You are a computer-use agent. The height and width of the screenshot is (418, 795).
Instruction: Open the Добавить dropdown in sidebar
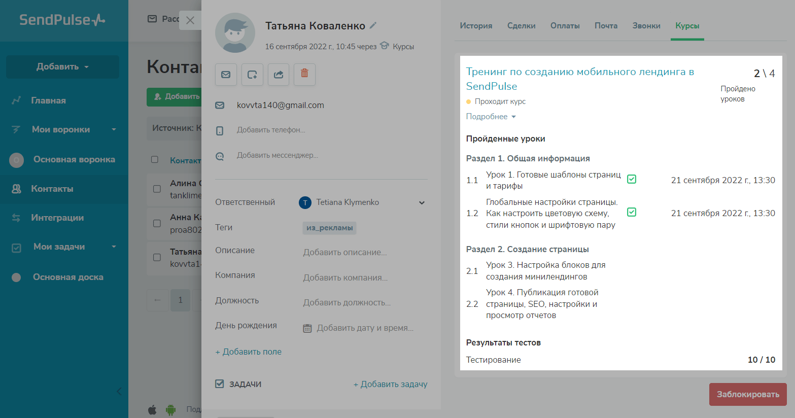pos(62,67)
